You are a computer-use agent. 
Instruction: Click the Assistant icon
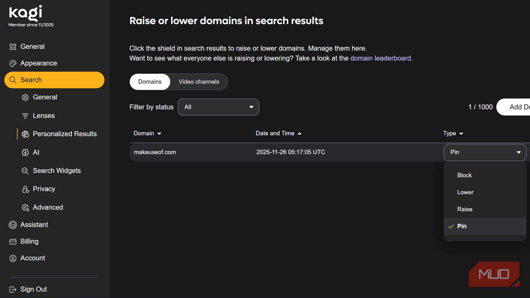tap(13, 225)
